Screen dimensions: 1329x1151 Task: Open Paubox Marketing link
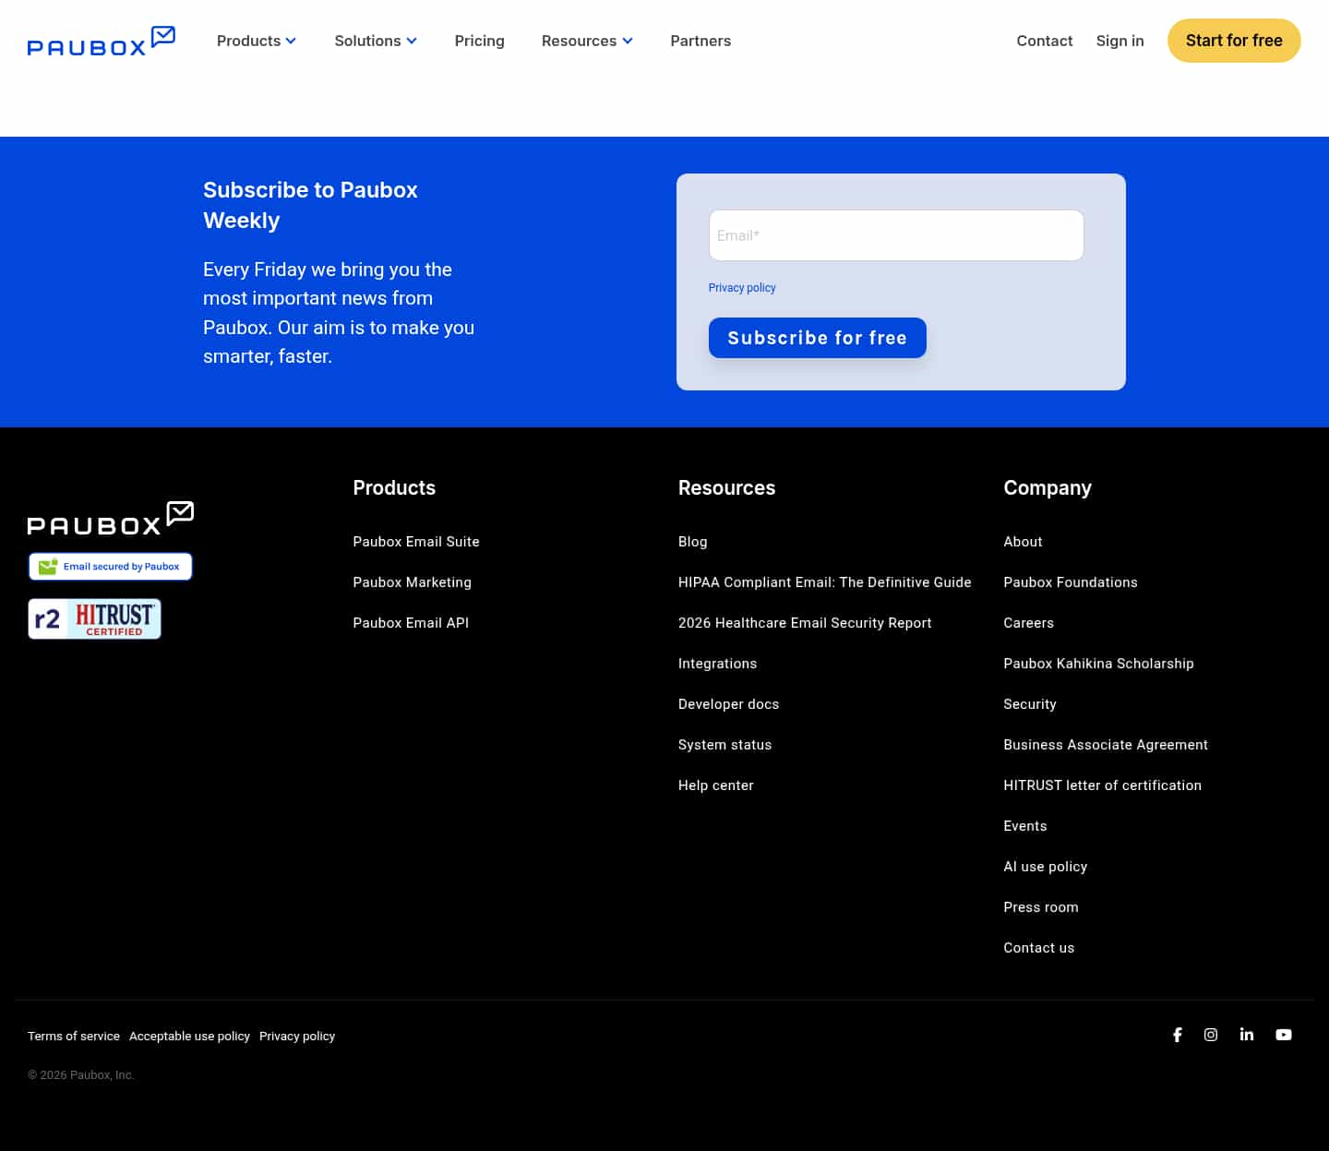click(x=413, y=582)
